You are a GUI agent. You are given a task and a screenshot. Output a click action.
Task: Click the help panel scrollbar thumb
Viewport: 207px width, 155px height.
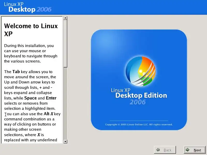tap(65, 44)
